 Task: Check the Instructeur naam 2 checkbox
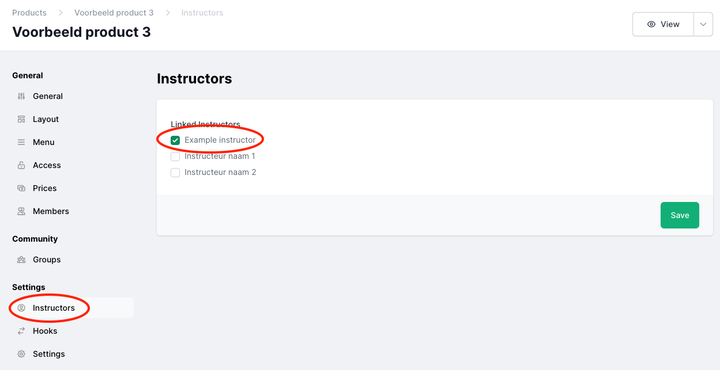175,172
